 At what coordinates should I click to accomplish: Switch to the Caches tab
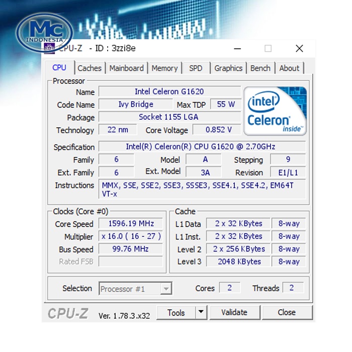pos(90,68)
